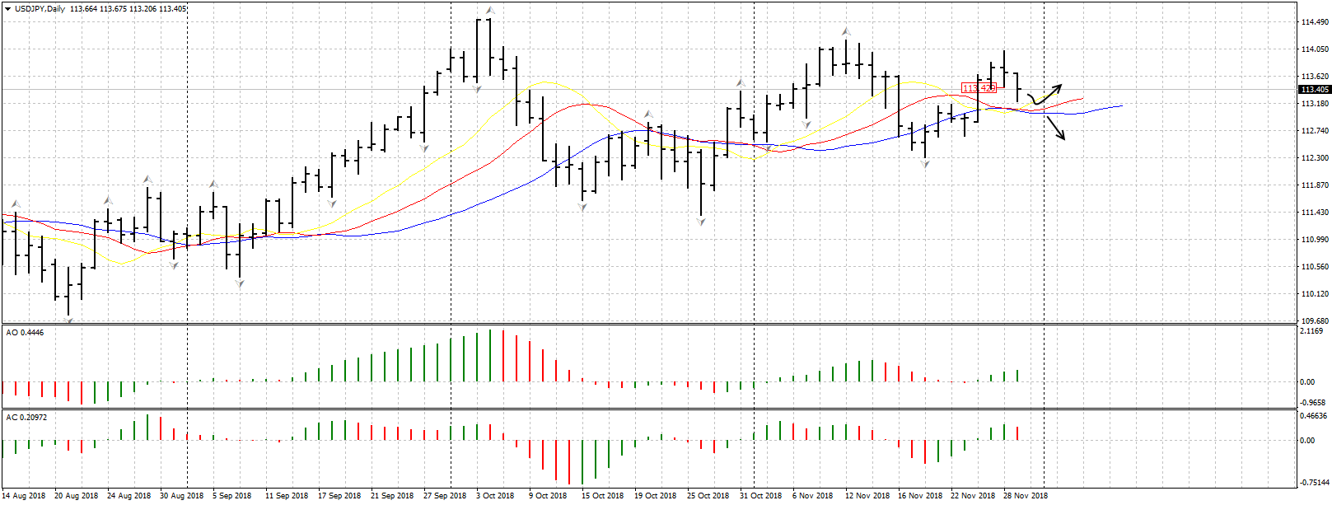The image size is (1332, 505).
Task: Click the AO 0.4446 indicator label
Action: coord(26,333)
